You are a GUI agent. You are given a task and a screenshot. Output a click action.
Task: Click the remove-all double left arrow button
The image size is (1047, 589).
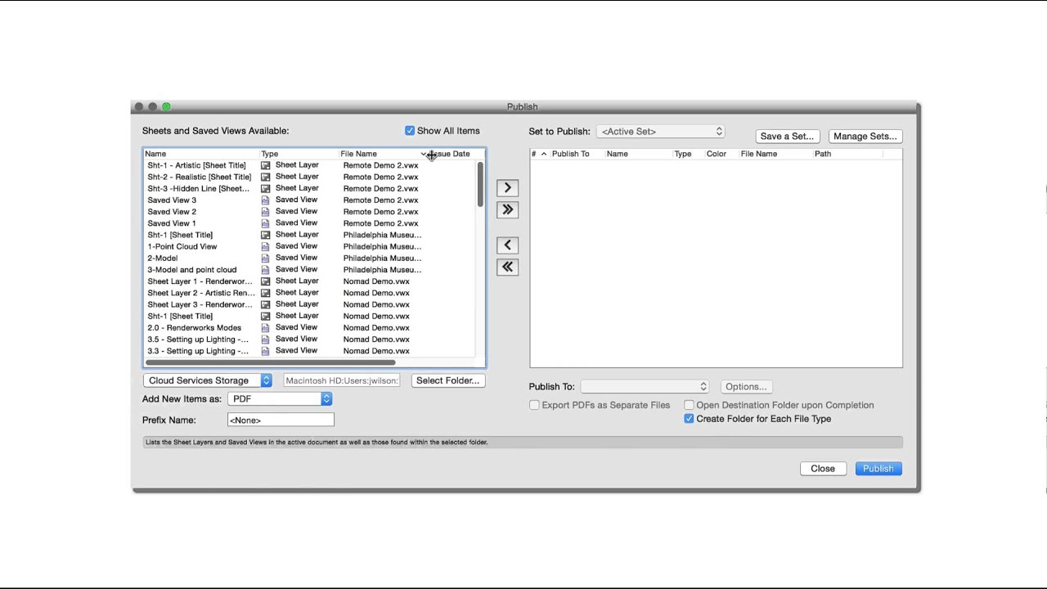click(507, 267)
